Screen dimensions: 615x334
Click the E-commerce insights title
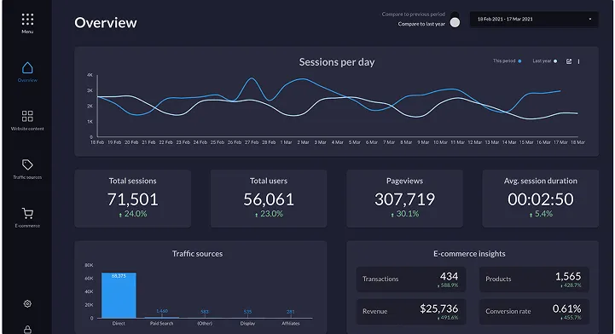[469, 254]
